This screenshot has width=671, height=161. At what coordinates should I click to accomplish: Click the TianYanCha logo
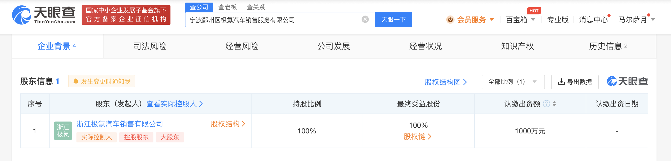[44, 15]
